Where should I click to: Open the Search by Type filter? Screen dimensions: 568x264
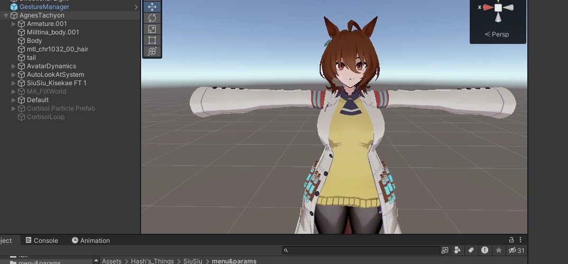458,250
